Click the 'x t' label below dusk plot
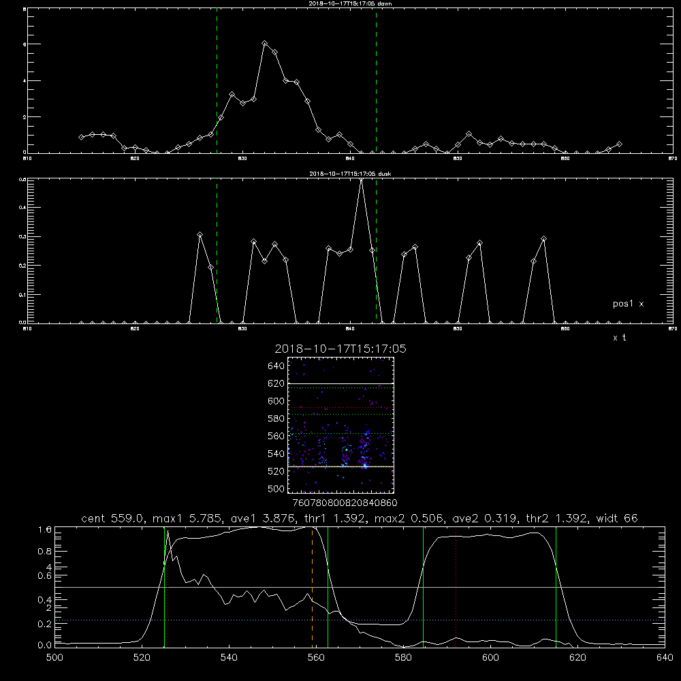The width and height of the screenshot is (681, 681). [619, 338]
